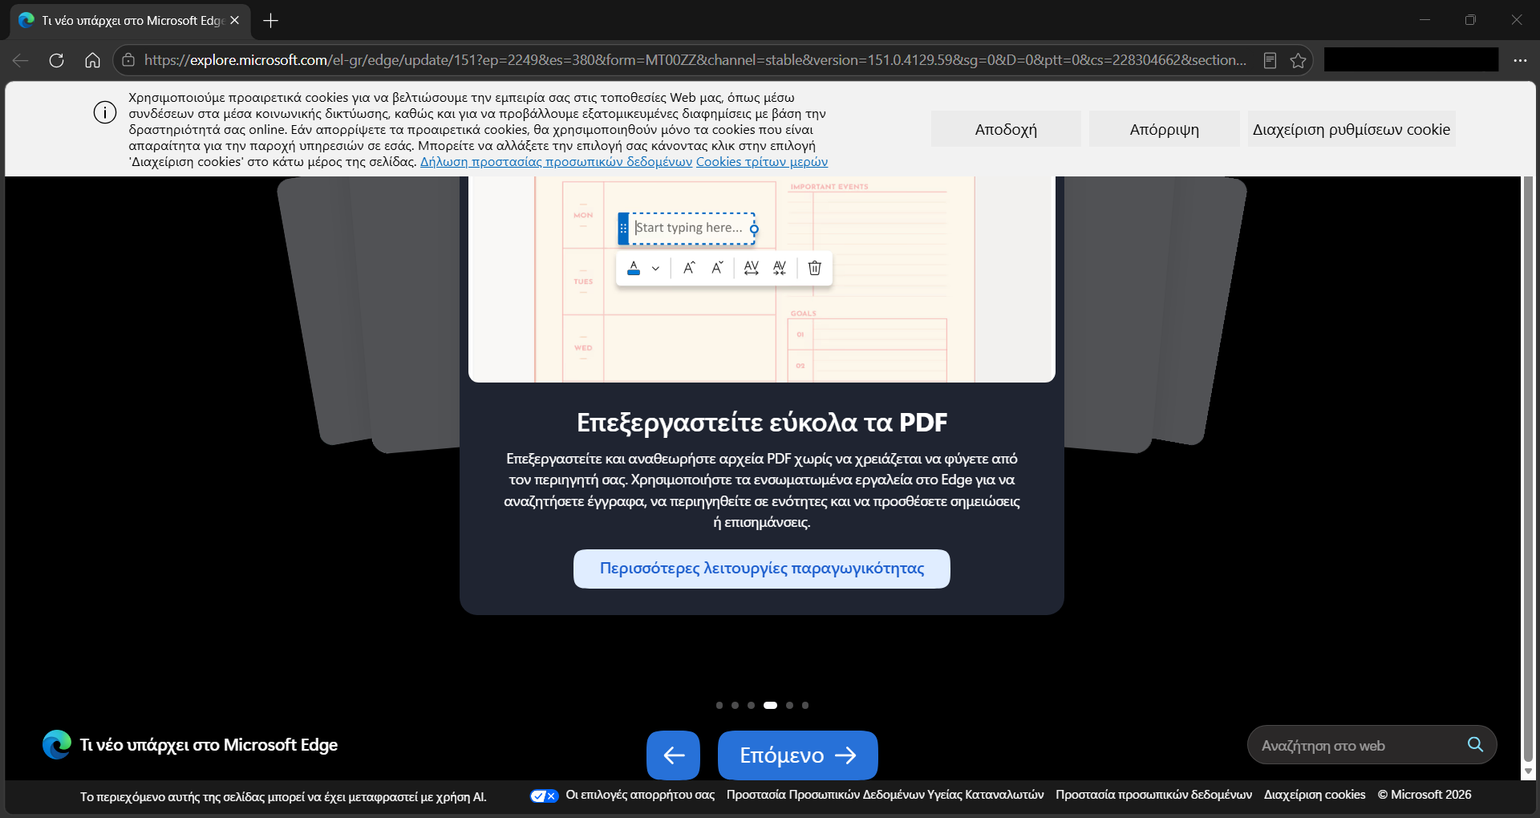Open a new tab
Screen dimensions: 1540x818
pyautogui.click(x=271, y=21)
